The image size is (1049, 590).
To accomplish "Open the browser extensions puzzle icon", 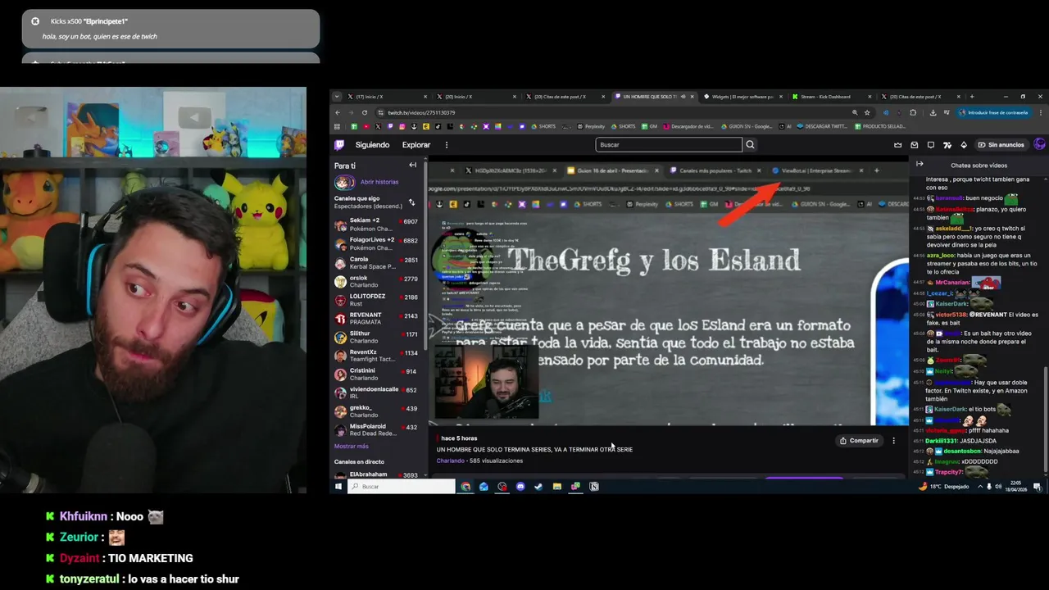I will [x=913, y=112].
